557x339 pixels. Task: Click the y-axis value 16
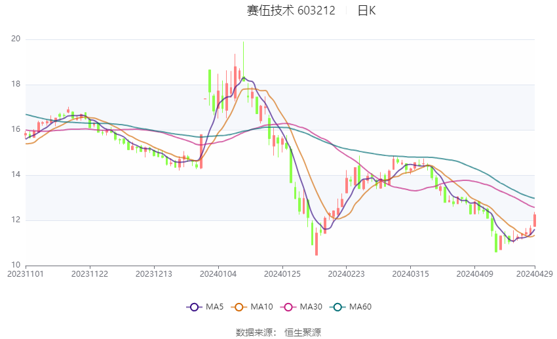pos(16,129)
